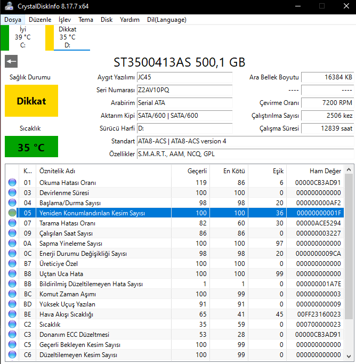Viewport: 356px width, 364px height.
Task: Click the Özellikler field S.M.A.R.T., AAM, NCQ, GPL
Action: (246, 154)
